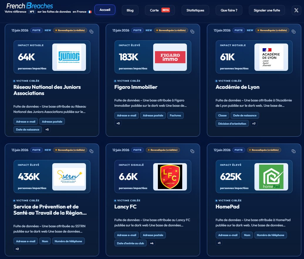
Task: Copy link icon on Académie de Lyon card
Action: pyautogui.click(x=293, y=31)
